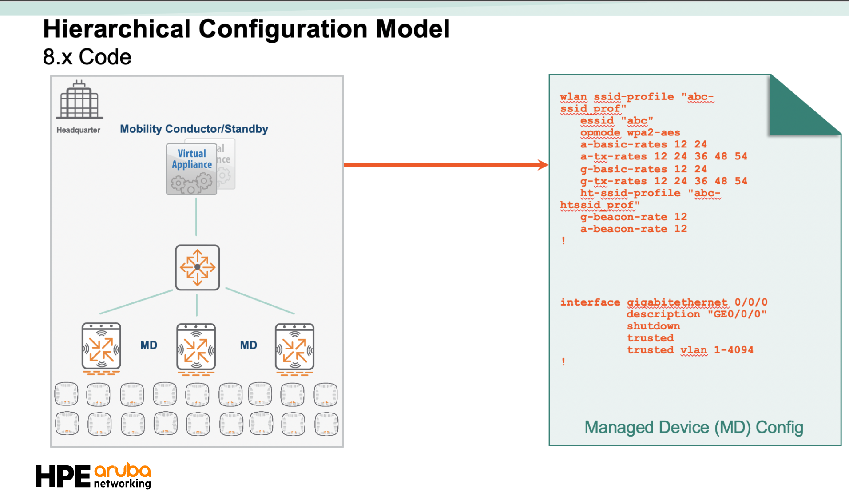Click the folded page corner of config document
Screen dimensions: 849x500
[805, 105]
